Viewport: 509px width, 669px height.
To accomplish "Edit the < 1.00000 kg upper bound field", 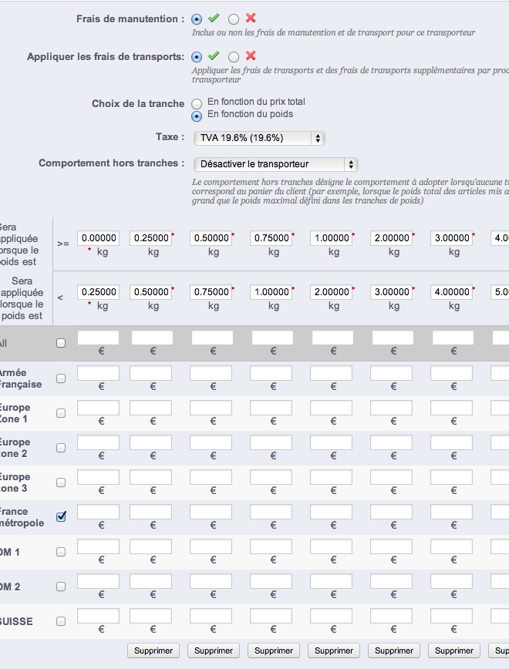I will [x=271, y=292].
